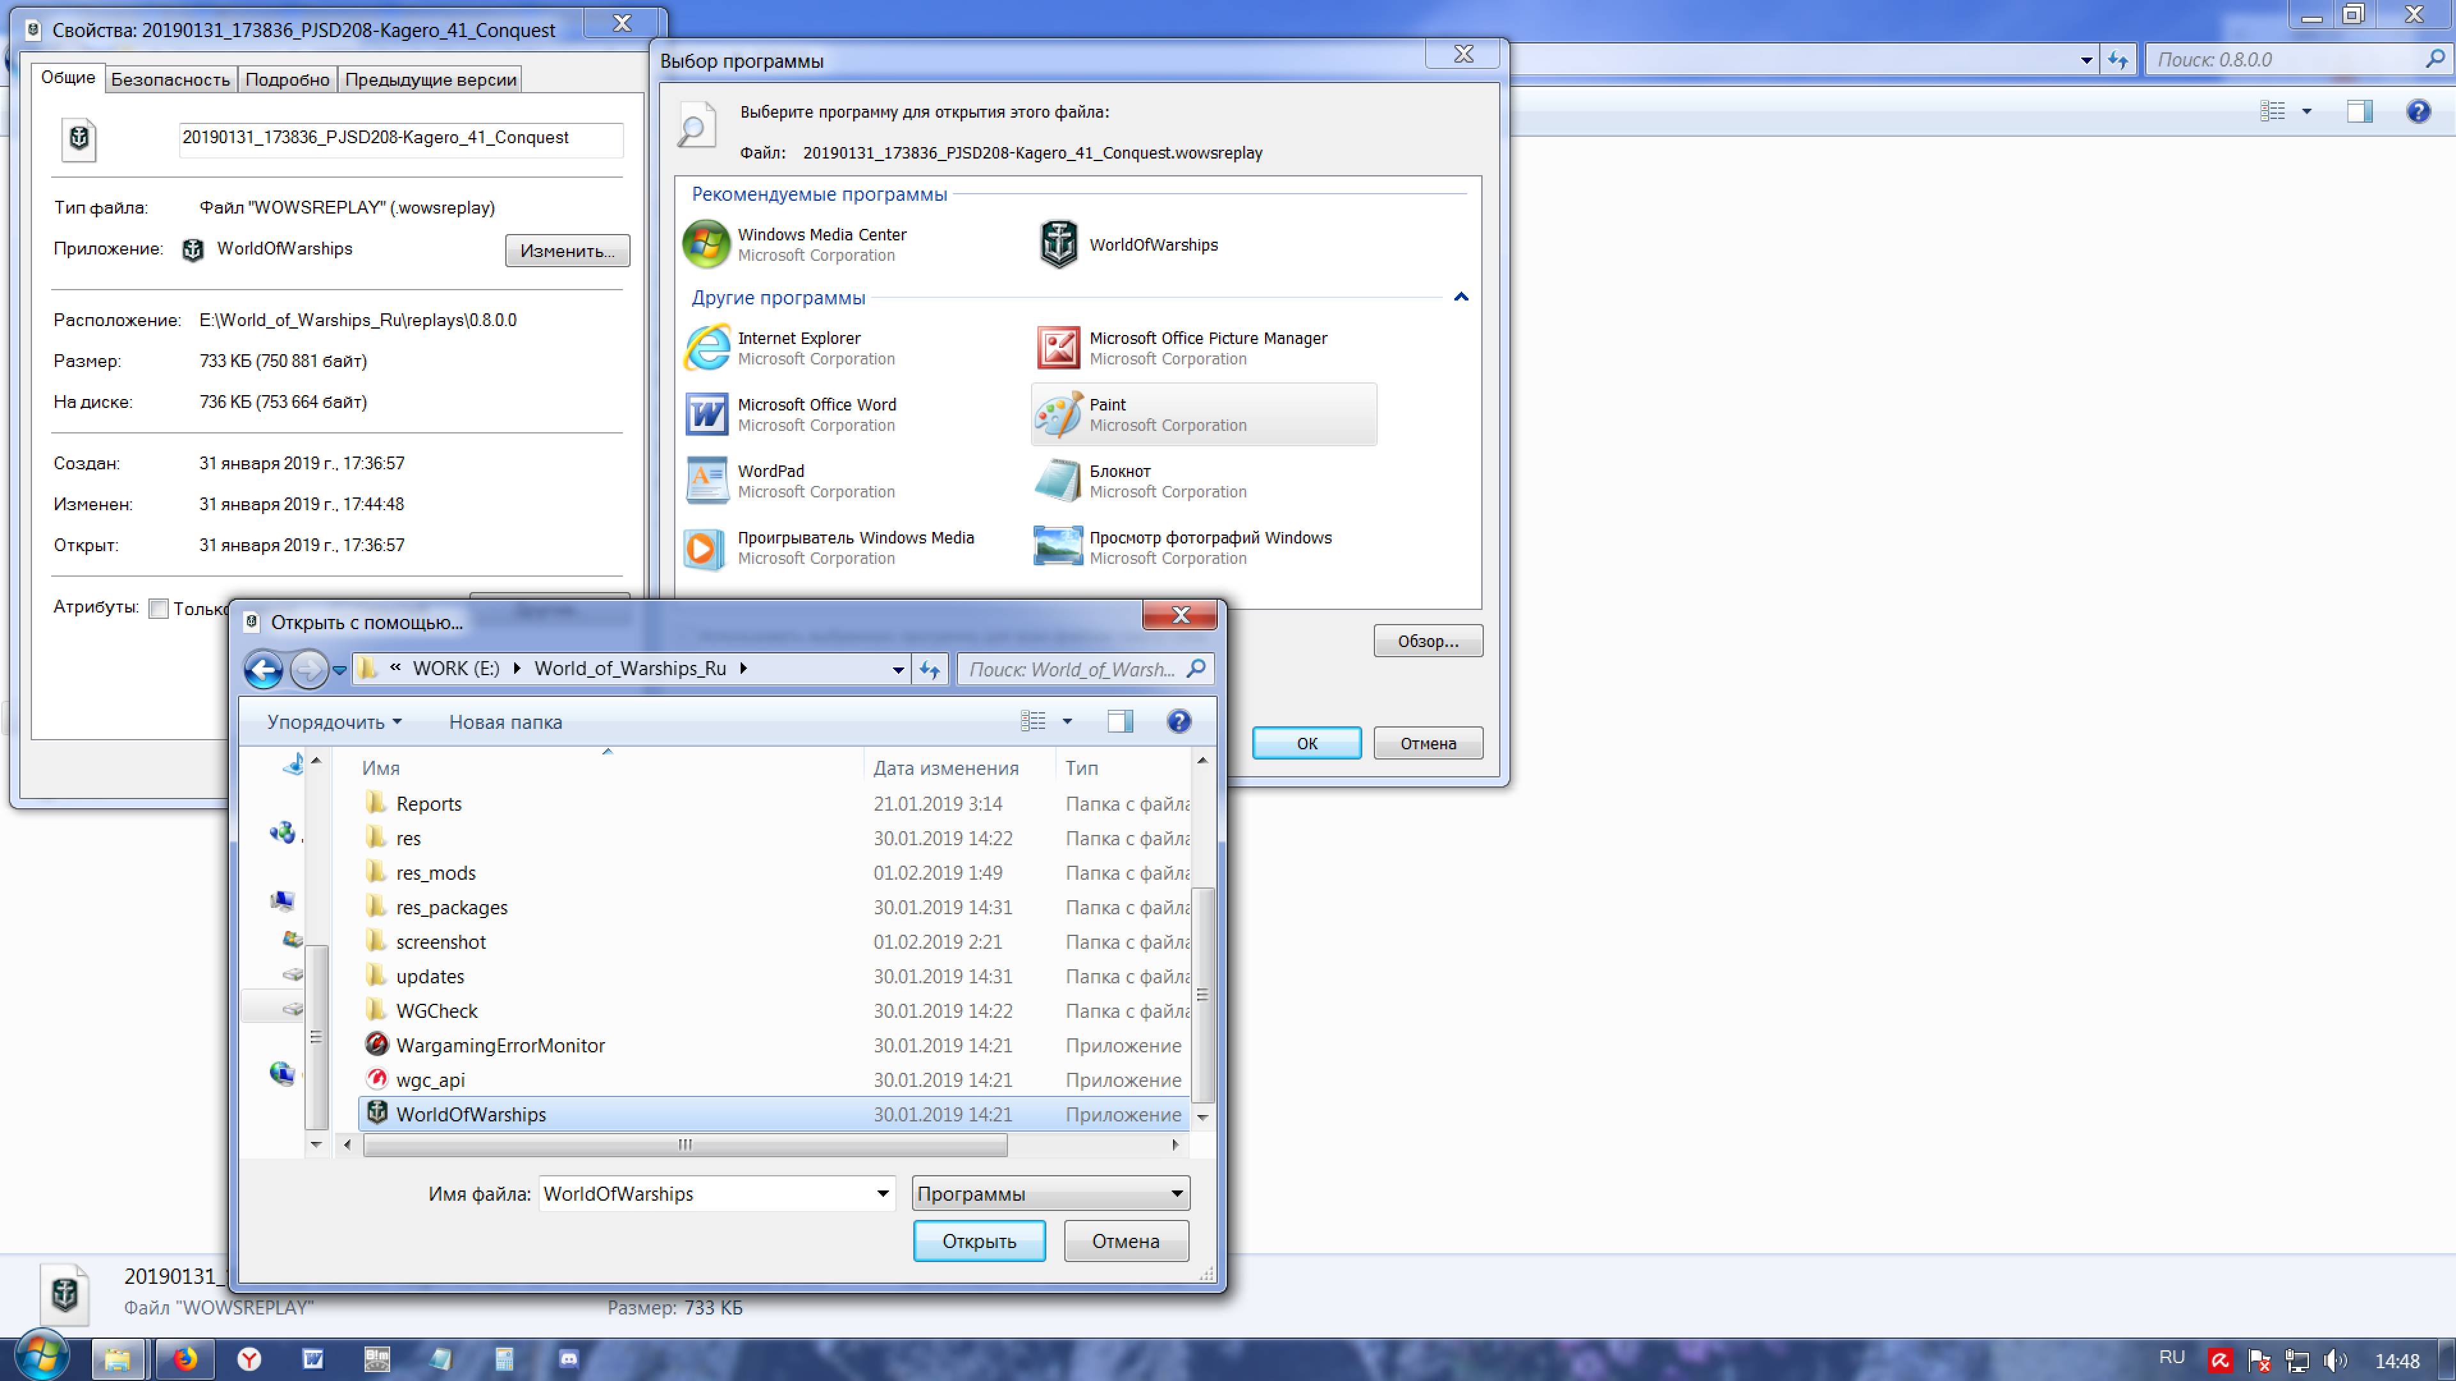The width and height of the screenshot is (2456, 1381).
Task: Switch to Общие tab
Action: 68,77
